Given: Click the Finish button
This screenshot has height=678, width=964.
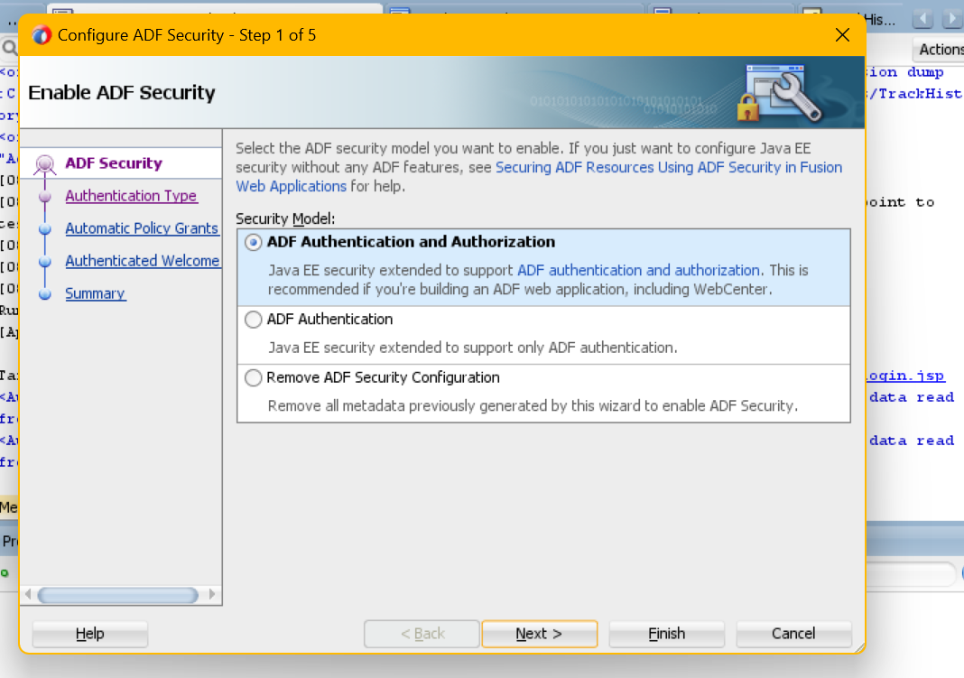Looking at the screenshot, I should [666, 634].
